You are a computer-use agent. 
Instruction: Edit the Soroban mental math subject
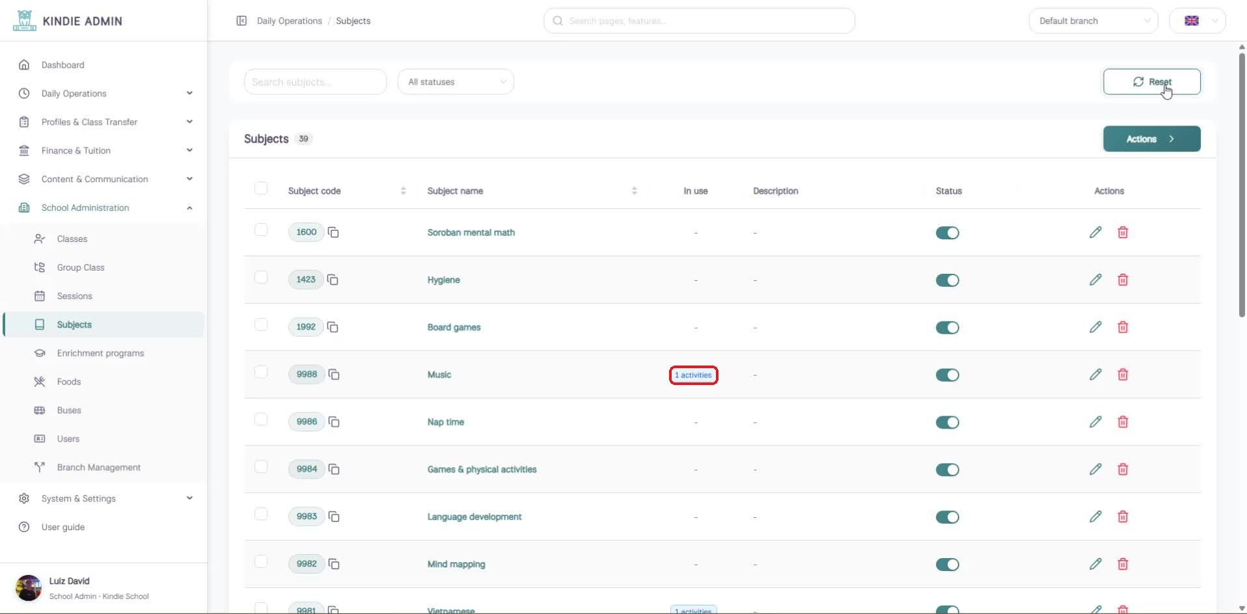pos(1095,232)
